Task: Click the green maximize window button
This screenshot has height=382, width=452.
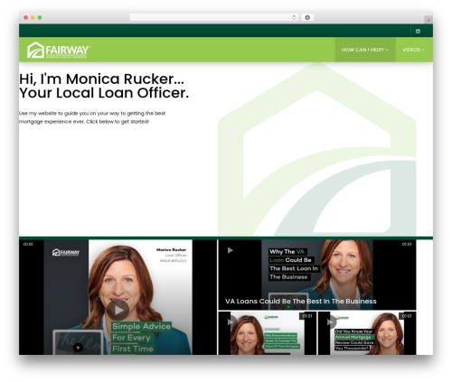Action: (40, 18)
